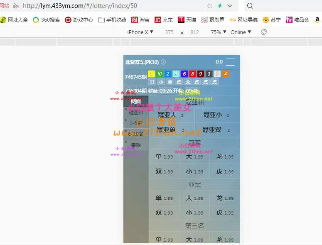Viewport: 322px width, 245px height.
Task: Click the rotate device icon
Action: 264,32
